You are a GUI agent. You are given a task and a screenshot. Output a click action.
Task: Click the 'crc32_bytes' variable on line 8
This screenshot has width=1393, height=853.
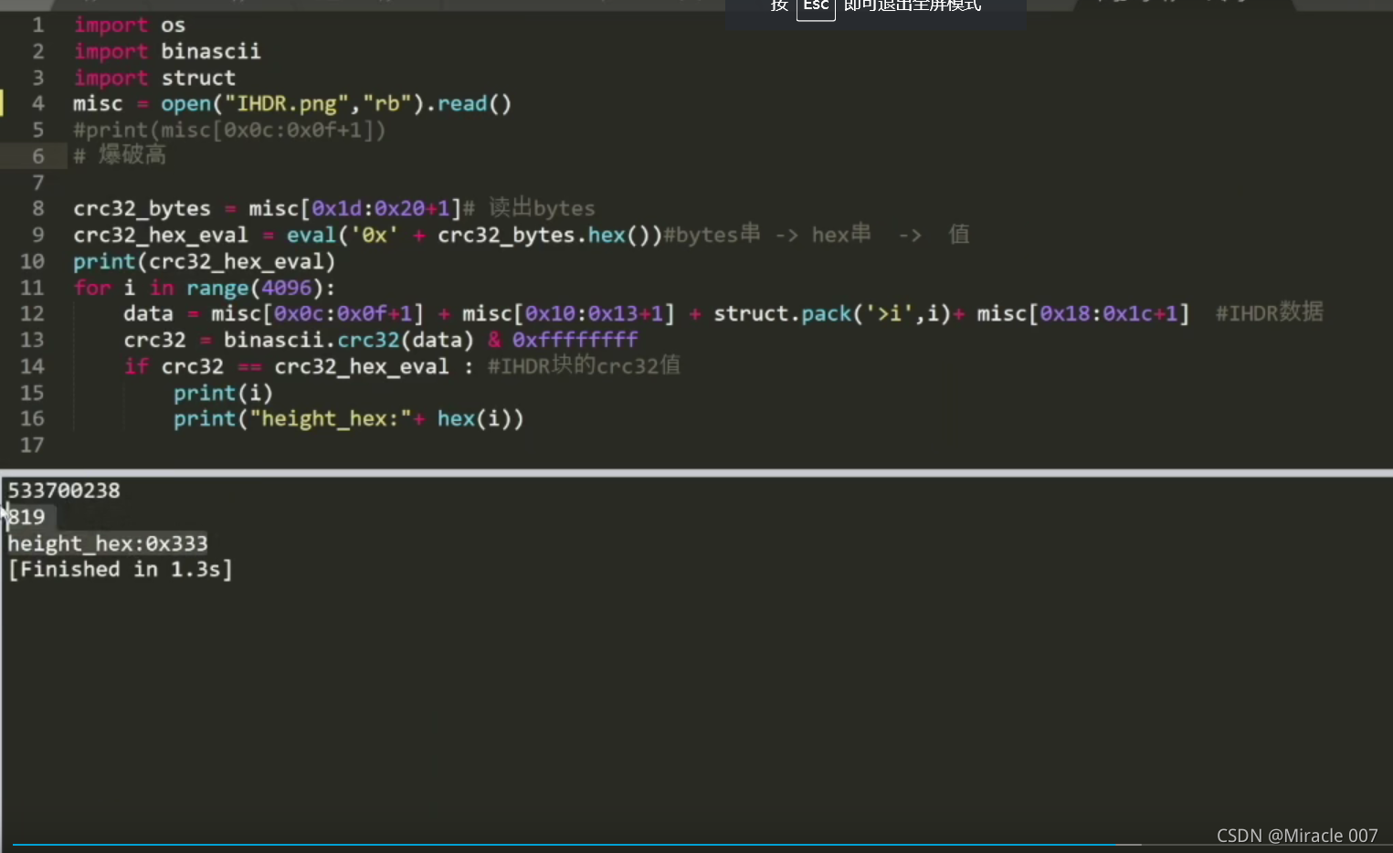(142, 208)
